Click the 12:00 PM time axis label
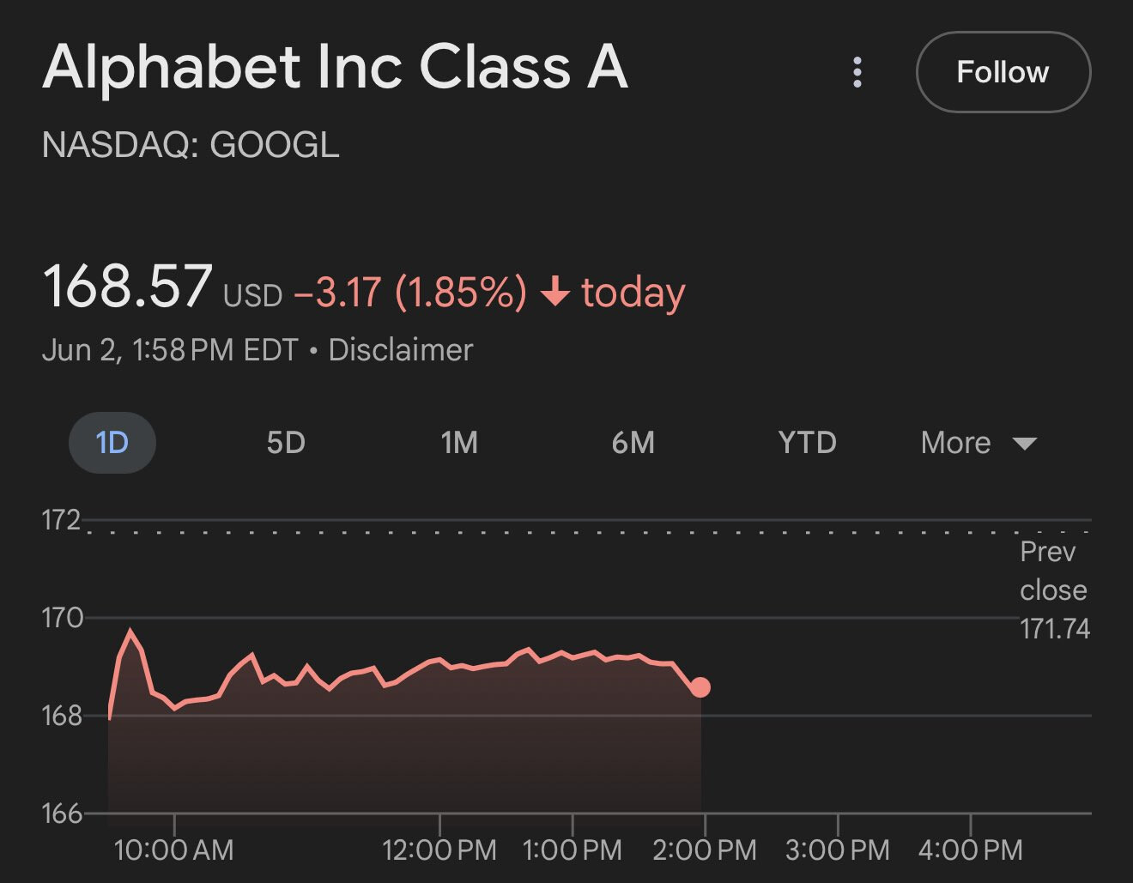 coord(439,850)
